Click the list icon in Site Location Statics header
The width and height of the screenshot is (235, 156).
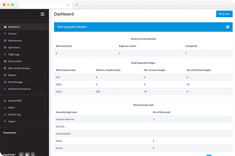point(227,27)
